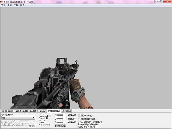Switch to the 部分身體 tab
This screenshot has width=172, height=129.
pyautogui.click(x=22, y=111)
